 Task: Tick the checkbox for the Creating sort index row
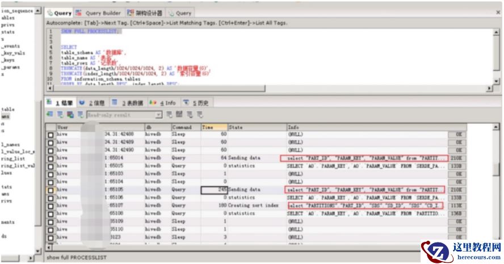[x=51, y=206]
